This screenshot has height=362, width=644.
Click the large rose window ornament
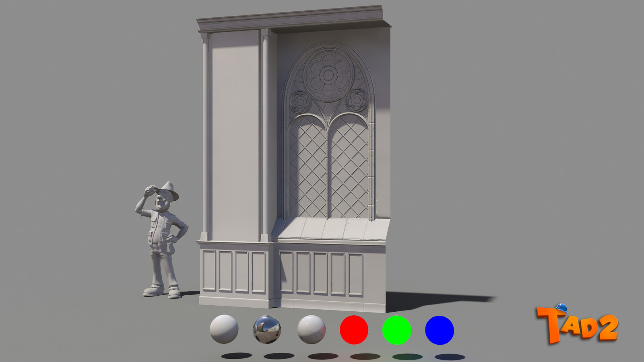328,75
